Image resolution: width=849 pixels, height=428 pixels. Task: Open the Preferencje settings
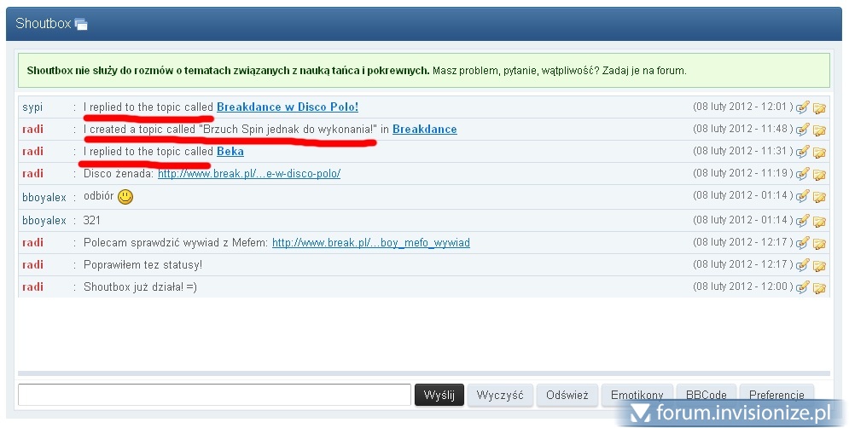[776, 395]
